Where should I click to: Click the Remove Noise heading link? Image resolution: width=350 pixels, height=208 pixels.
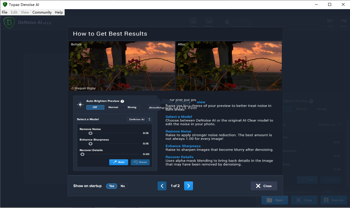click(x=178, y=132)
